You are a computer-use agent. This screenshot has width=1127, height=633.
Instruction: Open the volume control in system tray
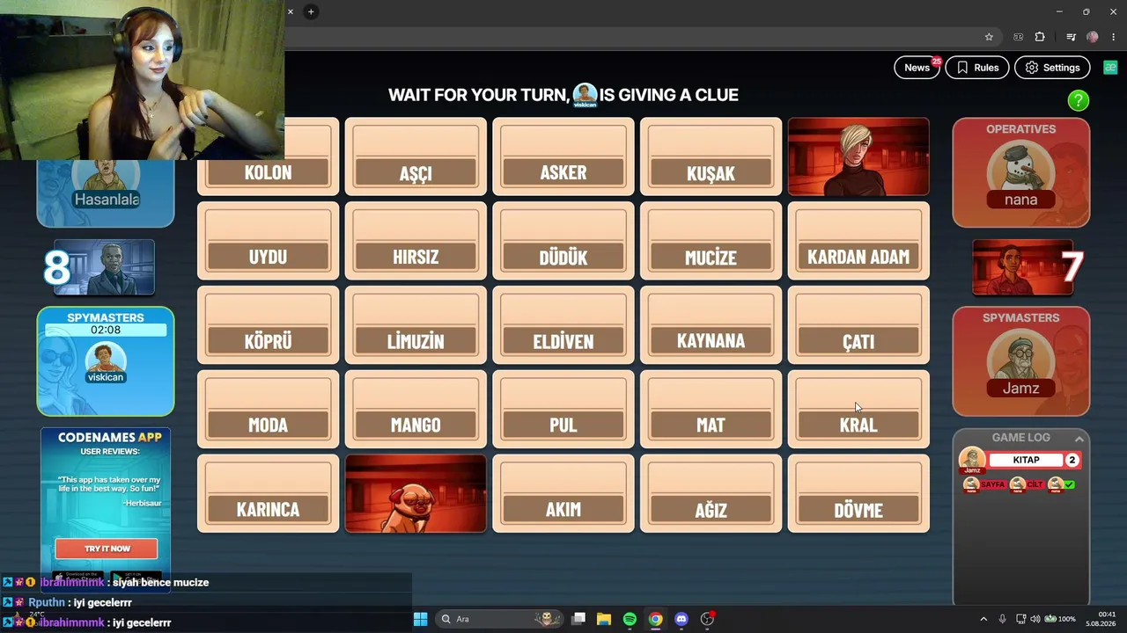(1035, 619)
